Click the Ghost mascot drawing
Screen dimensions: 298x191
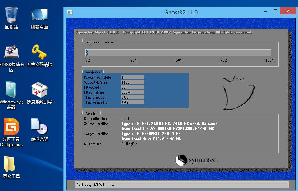point(238,92)
